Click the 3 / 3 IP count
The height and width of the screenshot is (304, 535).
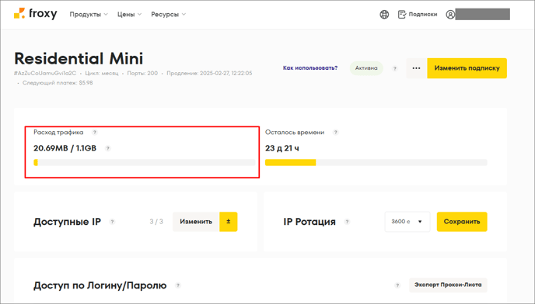pos(156,222)
